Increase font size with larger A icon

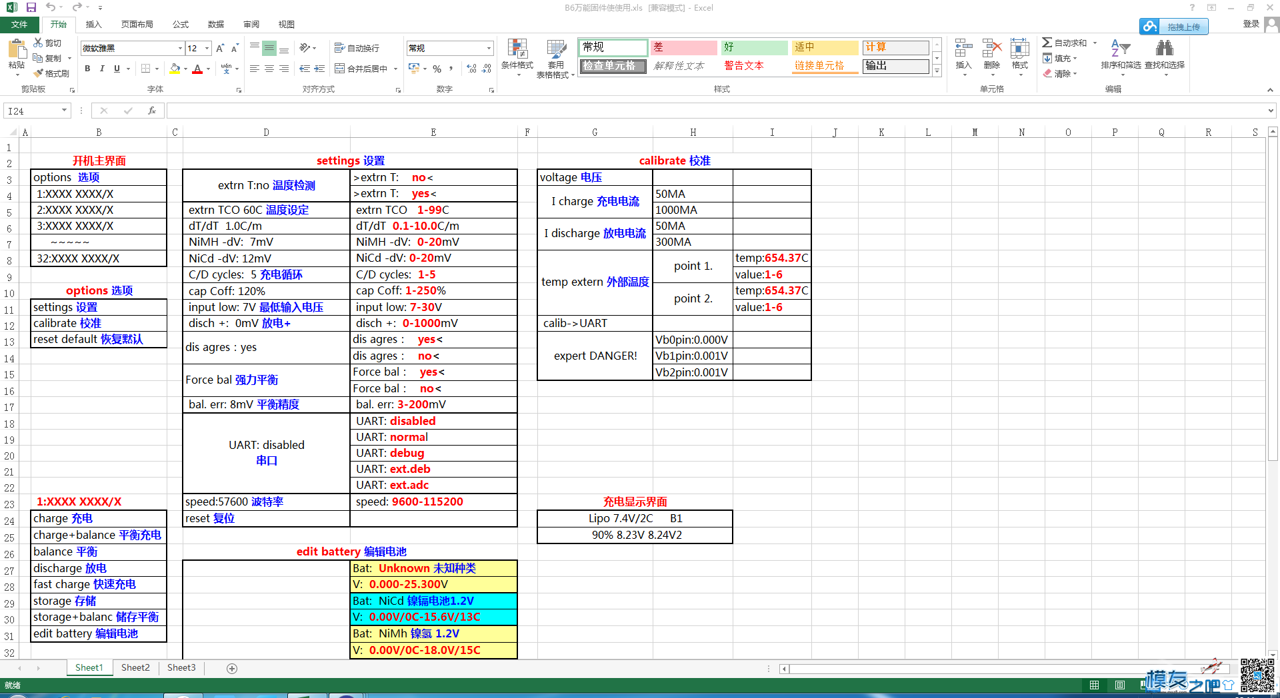[220, 48]
